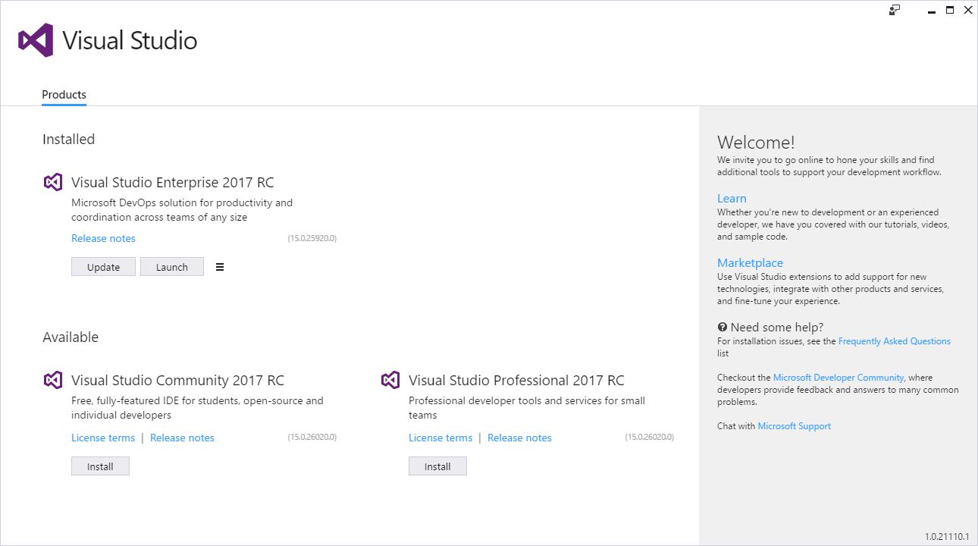
Task: Select the Products tab
Action: click(x=64, y=95)
